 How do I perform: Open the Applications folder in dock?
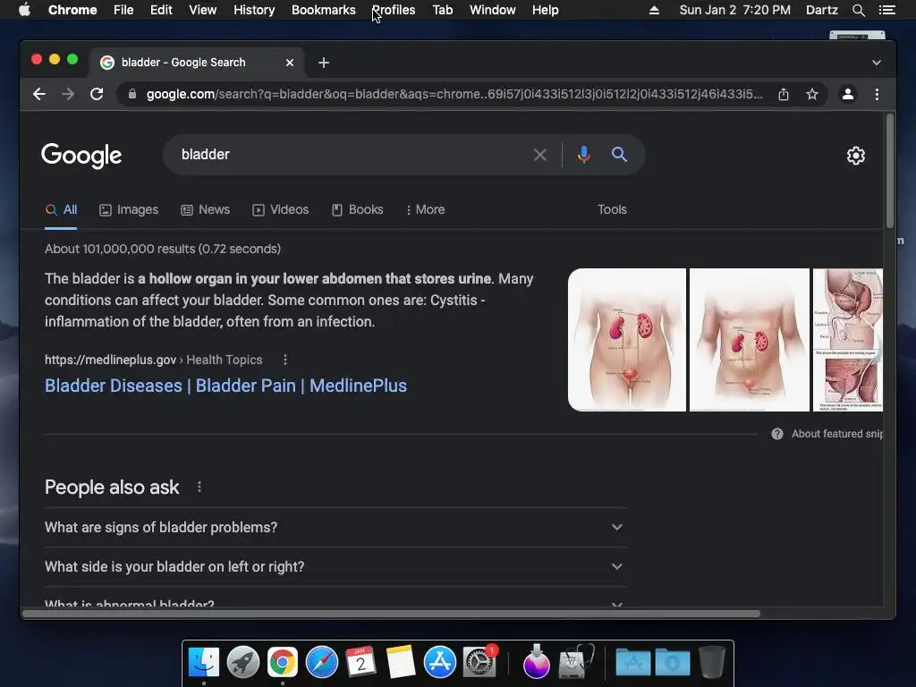(x=633, y=663)
